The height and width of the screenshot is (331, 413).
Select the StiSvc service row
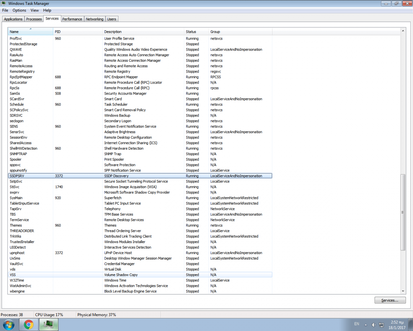click(140, 187)
